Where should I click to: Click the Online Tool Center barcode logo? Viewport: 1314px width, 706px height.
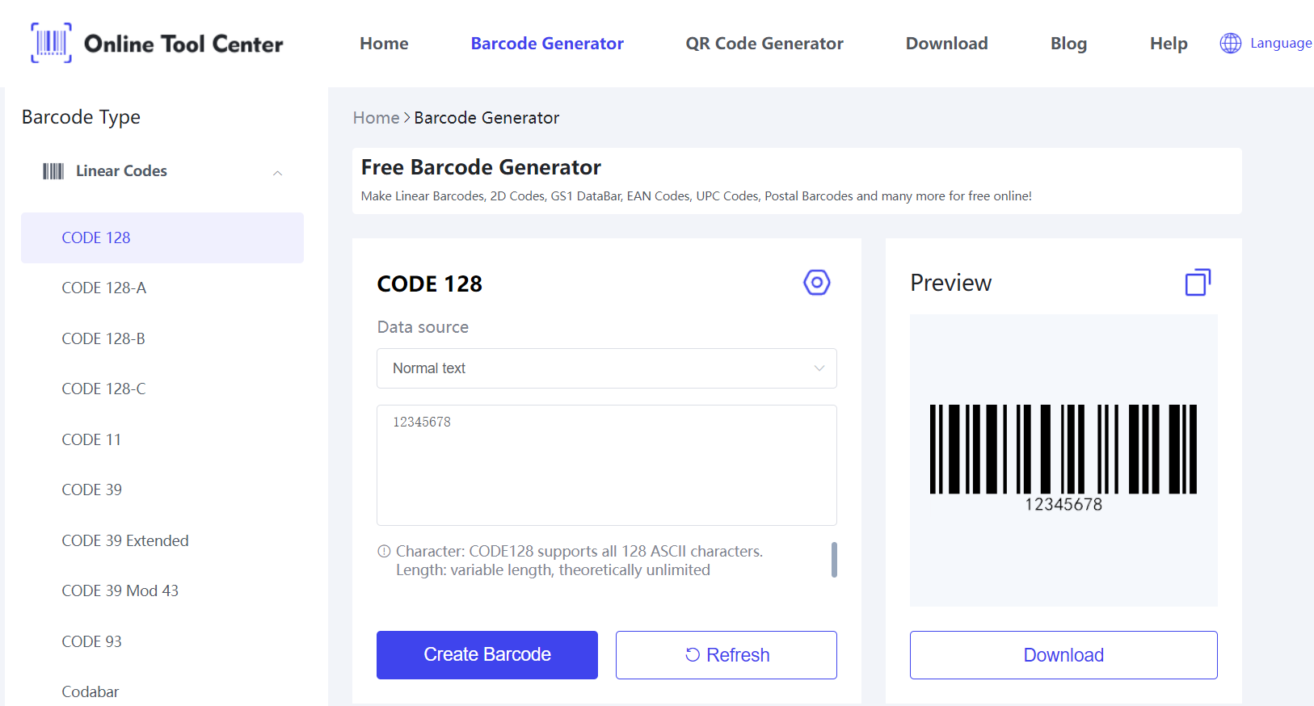click(x=51, y=43)
